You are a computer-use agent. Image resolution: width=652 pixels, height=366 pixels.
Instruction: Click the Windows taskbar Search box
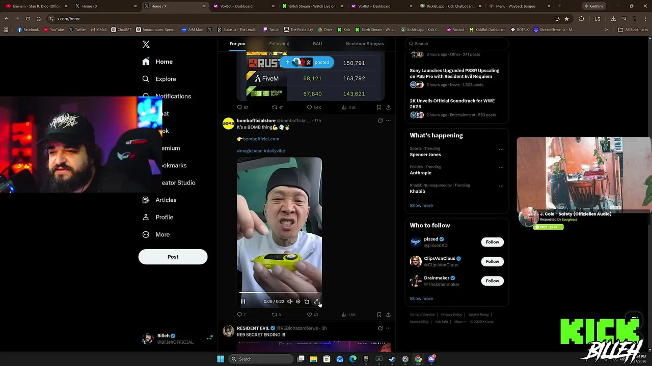coord(260,359)
